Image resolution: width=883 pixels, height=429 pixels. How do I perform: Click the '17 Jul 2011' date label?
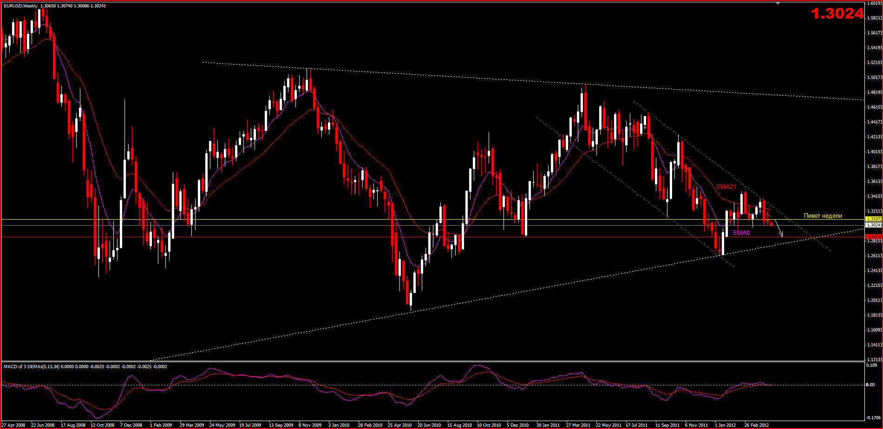(x=637, y=425)
